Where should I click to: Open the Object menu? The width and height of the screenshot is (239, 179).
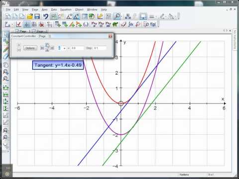coord(79,9)
